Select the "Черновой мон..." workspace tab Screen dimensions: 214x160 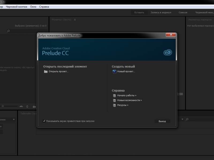click(204, 13)
